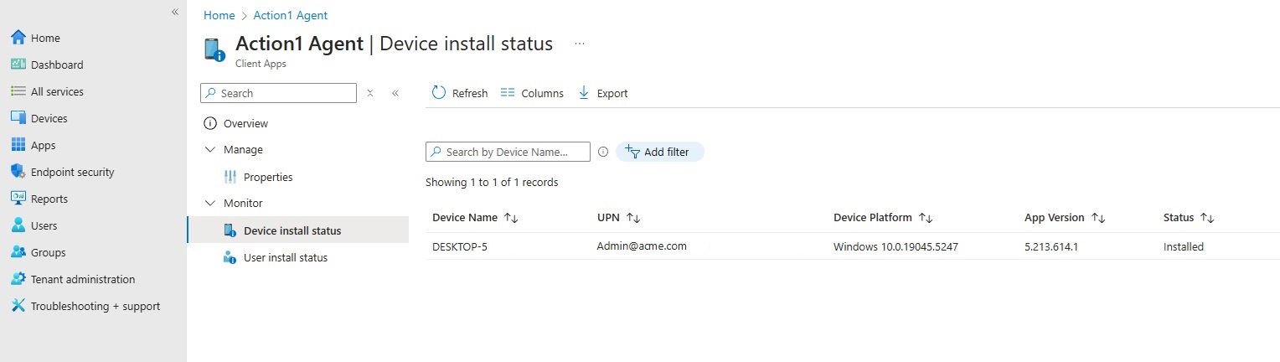Collapse the Monitor section chevron

(x=210, y=204)
